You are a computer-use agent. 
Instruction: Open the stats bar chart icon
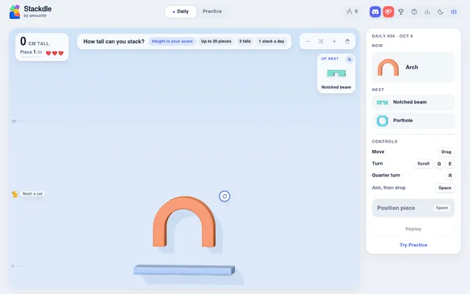pos(427,12)
